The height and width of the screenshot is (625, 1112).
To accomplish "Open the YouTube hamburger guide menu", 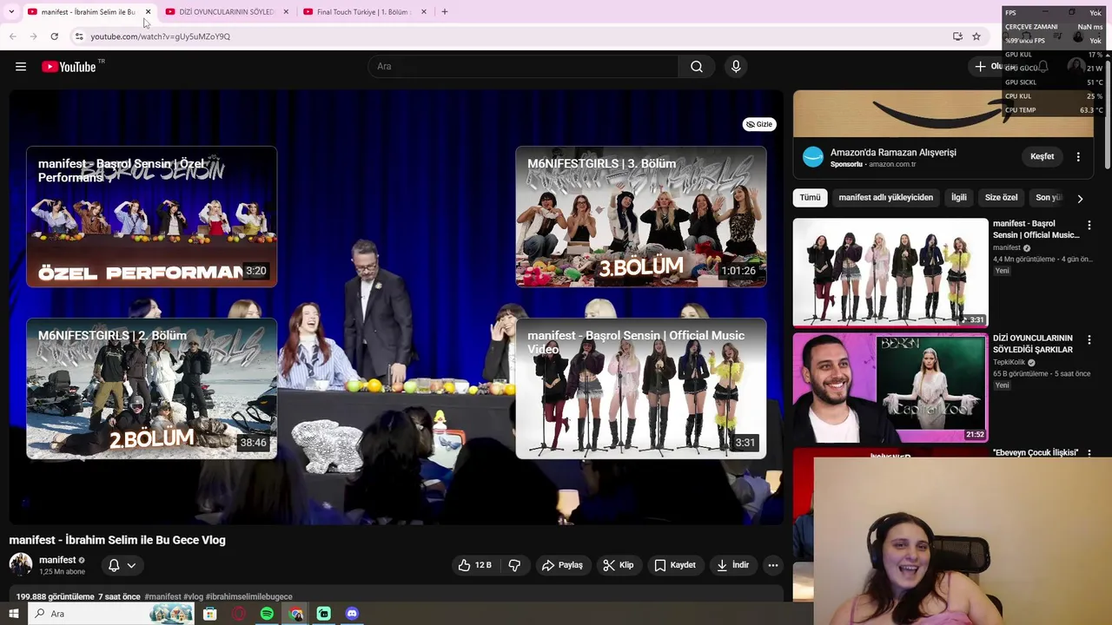I will point(21,67).
